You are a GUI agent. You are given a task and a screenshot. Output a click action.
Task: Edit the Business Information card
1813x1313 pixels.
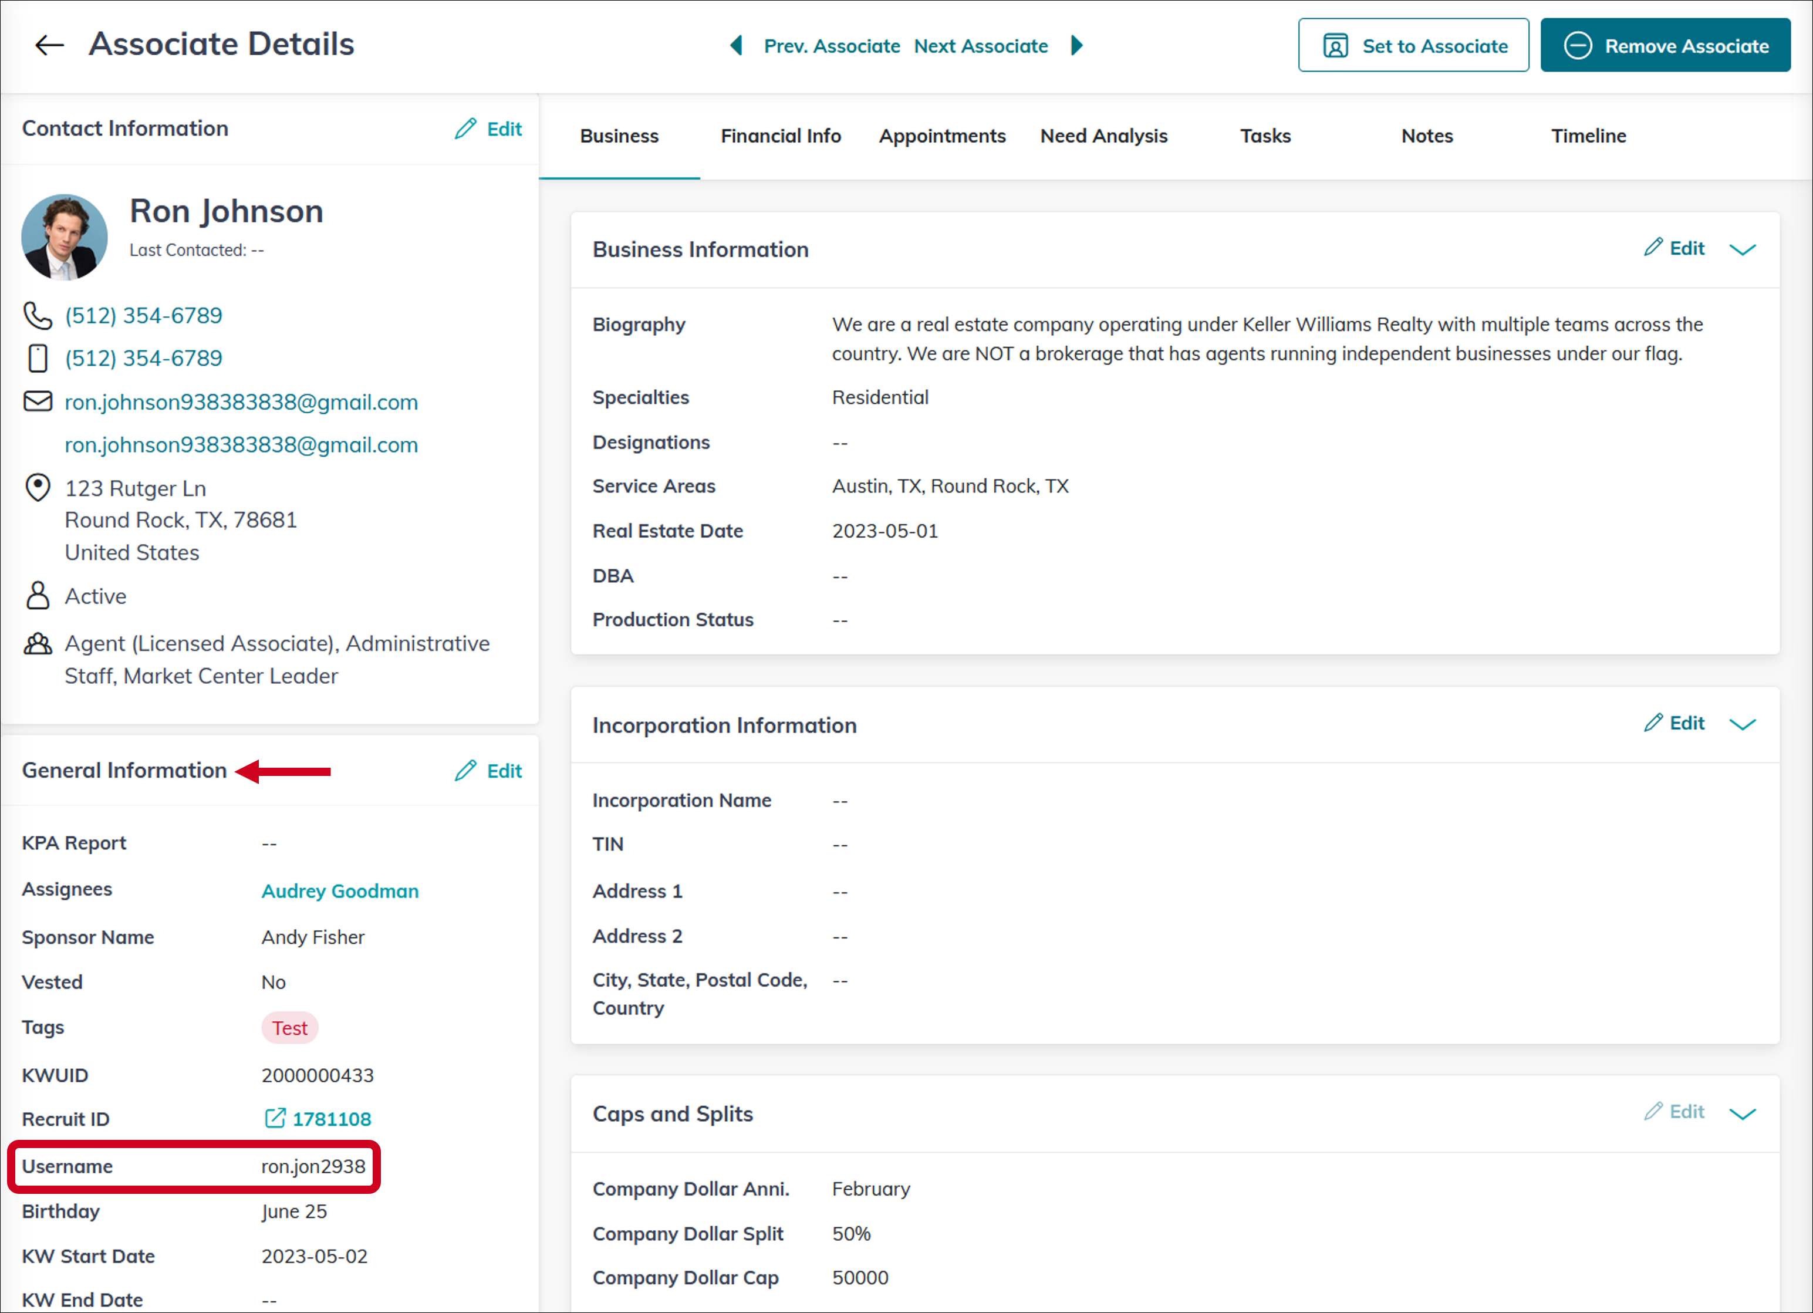click(1687, 248)
